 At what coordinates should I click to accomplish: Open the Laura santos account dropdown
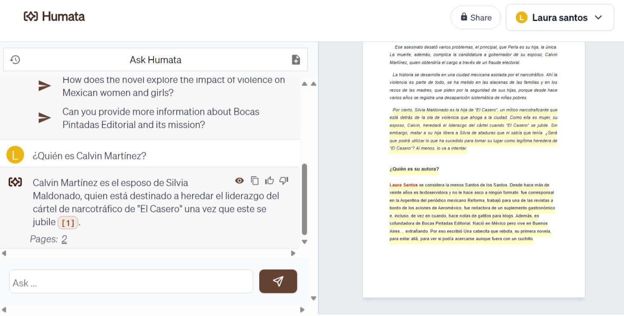[560, 18]
